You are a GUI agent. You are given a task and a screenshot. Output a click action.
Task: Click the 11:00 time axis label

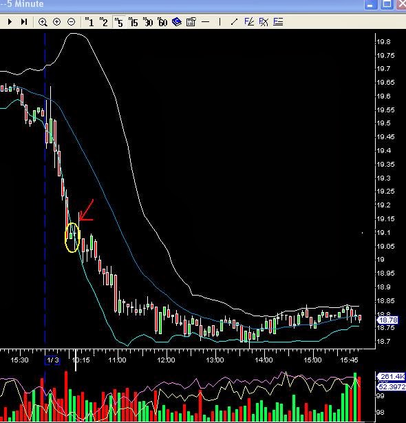click(118, 360)
